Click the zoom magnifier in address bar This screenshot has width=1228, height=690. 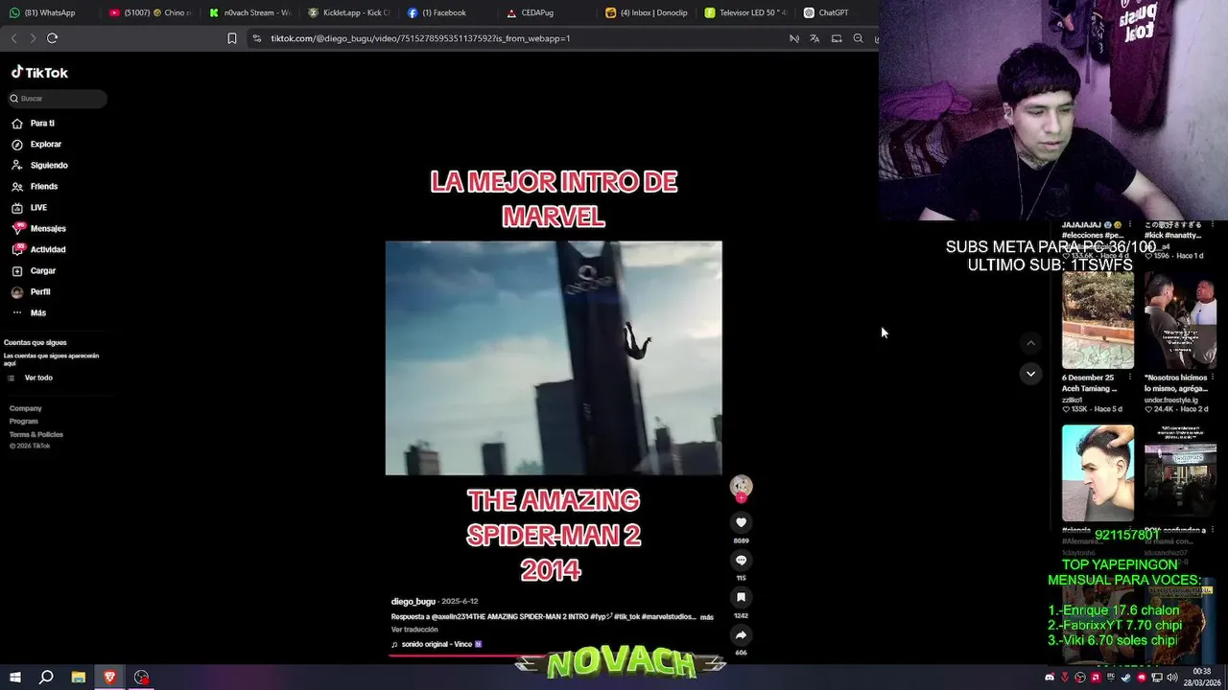pos(858,38)
